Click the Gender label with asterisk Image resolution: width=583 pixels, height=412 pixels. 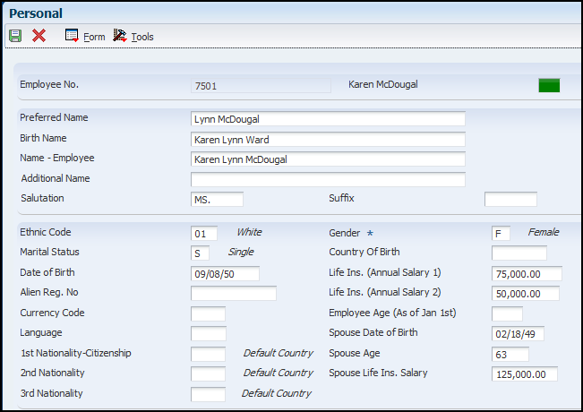tap(351, 233)
